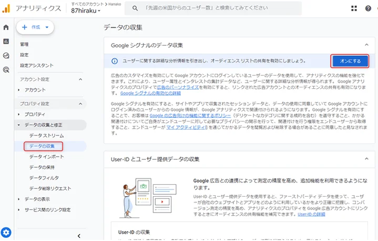The width and height of the screenshot is (378, 241).
Task: Open データ インポート in the sidebar
Action: tap(46, 157)
